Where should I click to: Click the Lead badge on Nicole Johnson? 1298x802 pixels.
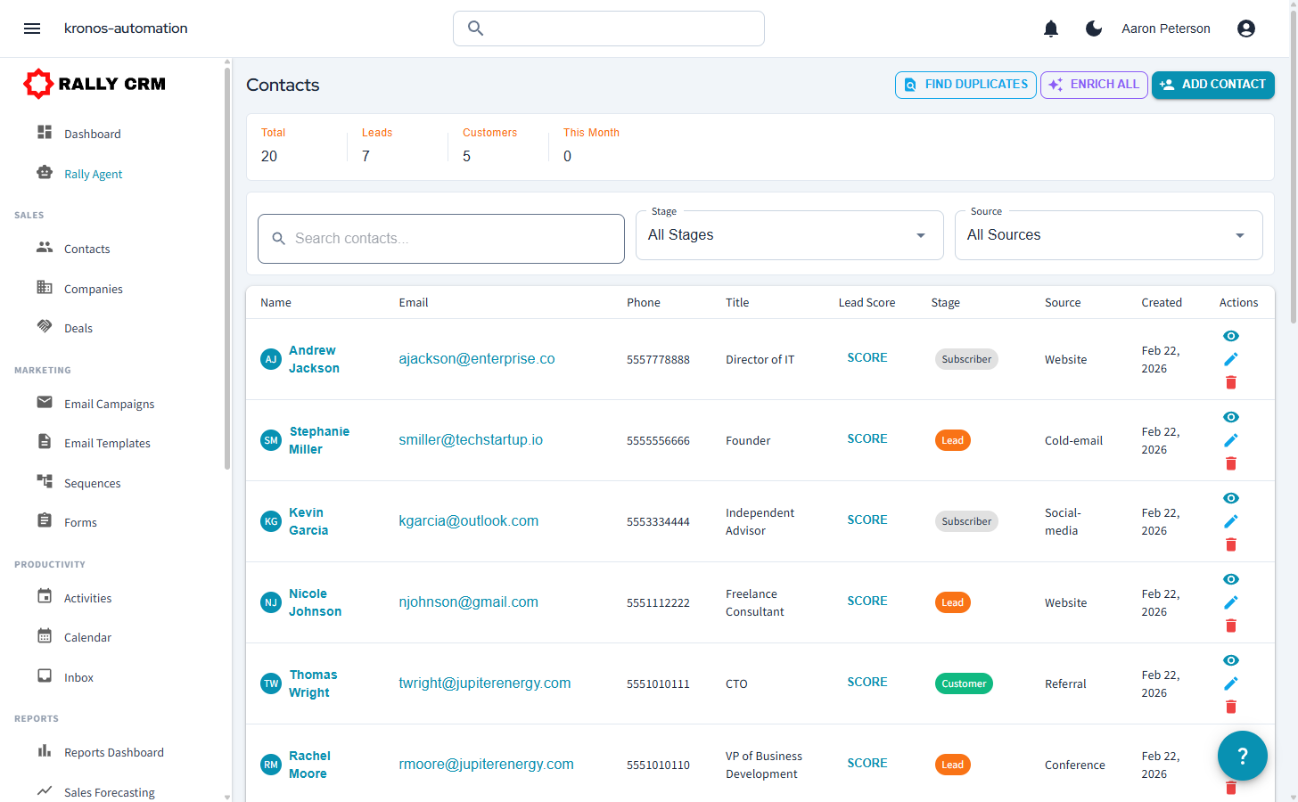(x=952, y=601)
